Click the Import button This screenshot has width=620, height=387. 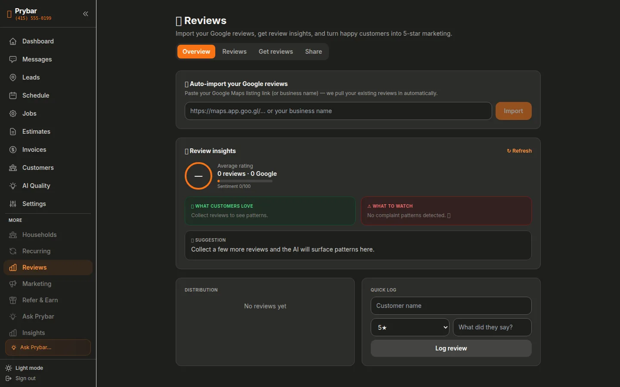(513, 111)
